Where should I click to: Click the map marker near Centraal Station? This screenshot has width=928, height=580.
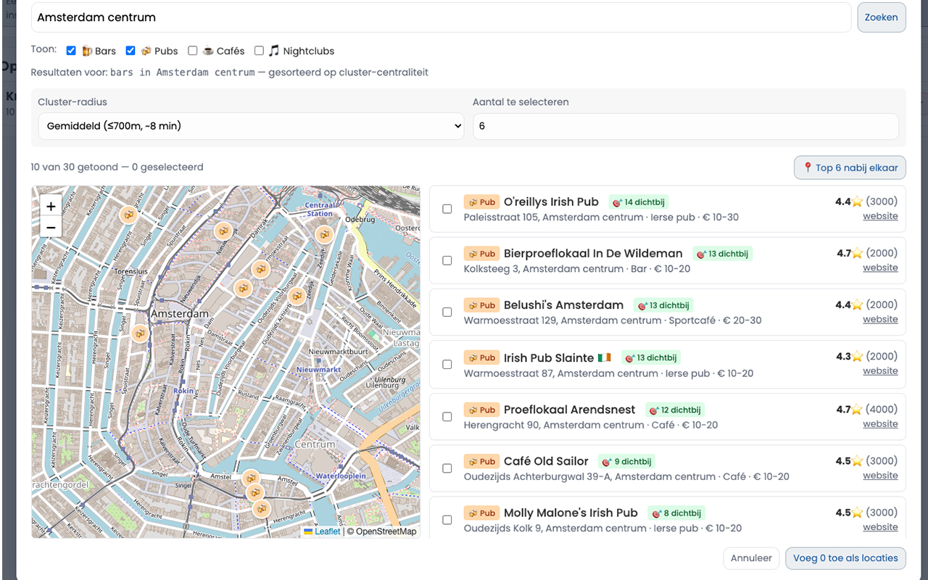coord(324,234)
